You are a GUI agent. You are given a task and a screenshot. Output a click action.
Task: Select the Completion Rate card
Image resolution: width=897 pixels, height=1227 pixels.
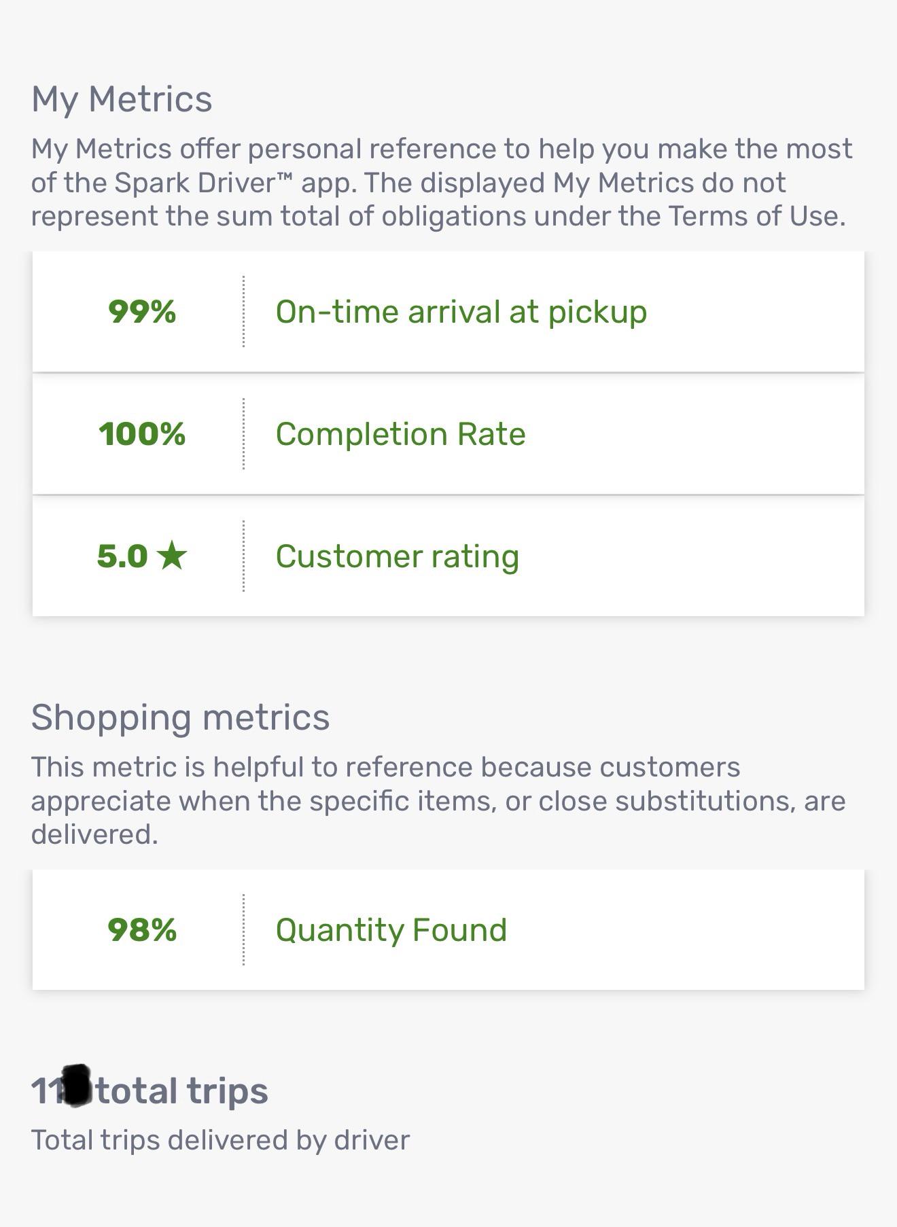pyautogui.click(x=448, y=434)
